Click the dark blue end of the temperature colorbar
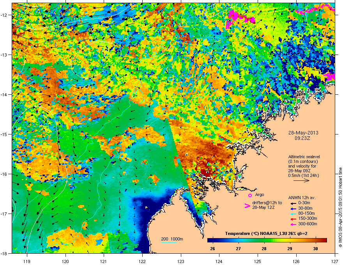 (x=209, y=240)
